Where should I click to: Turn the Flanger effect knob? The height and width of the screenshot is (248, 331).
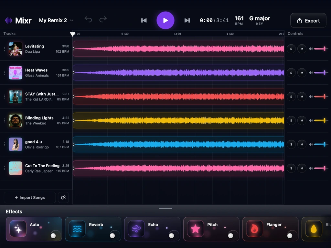290,235
